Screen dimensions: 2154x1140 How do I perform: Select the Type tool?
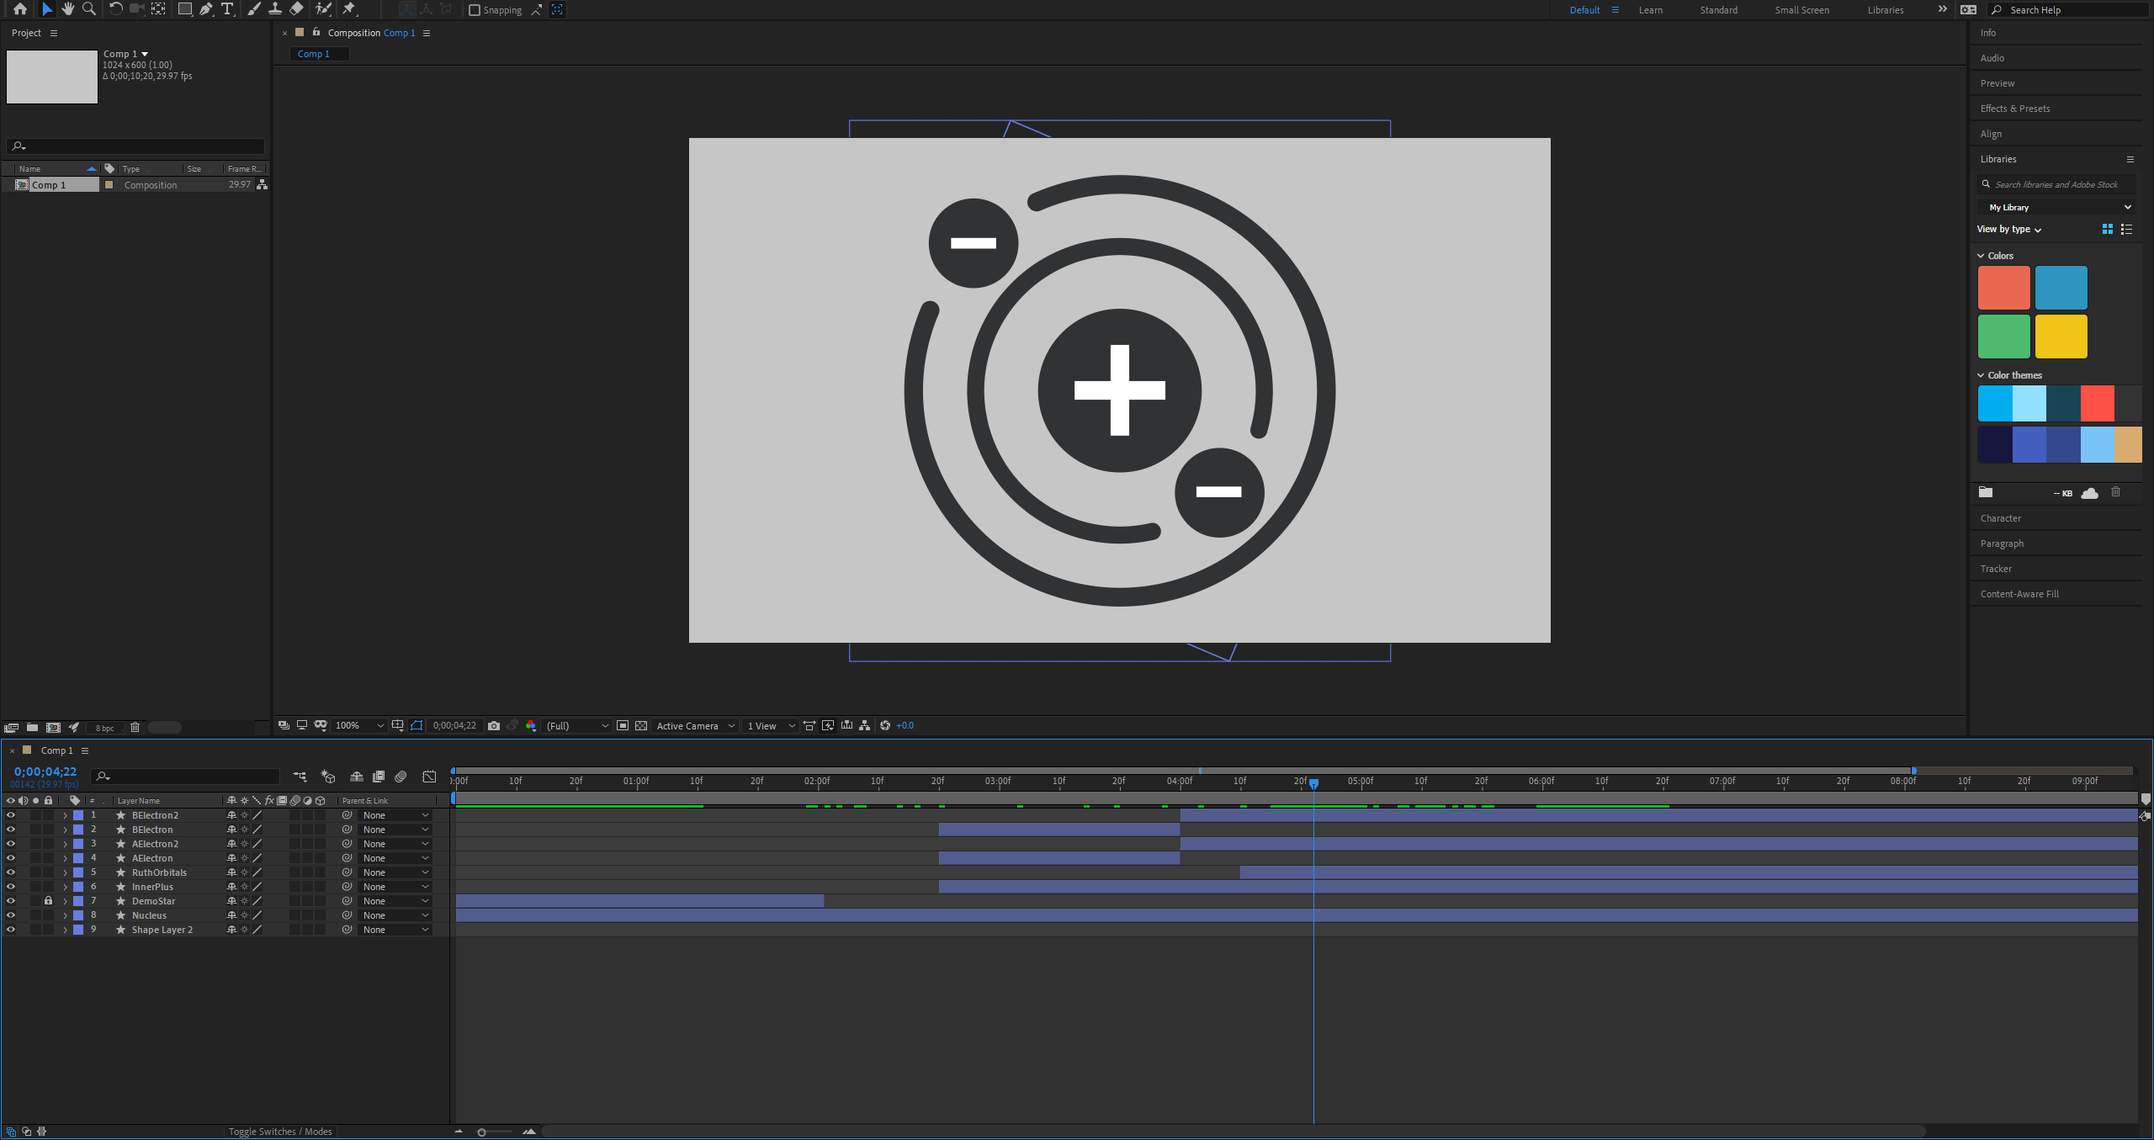pos(227,9)
